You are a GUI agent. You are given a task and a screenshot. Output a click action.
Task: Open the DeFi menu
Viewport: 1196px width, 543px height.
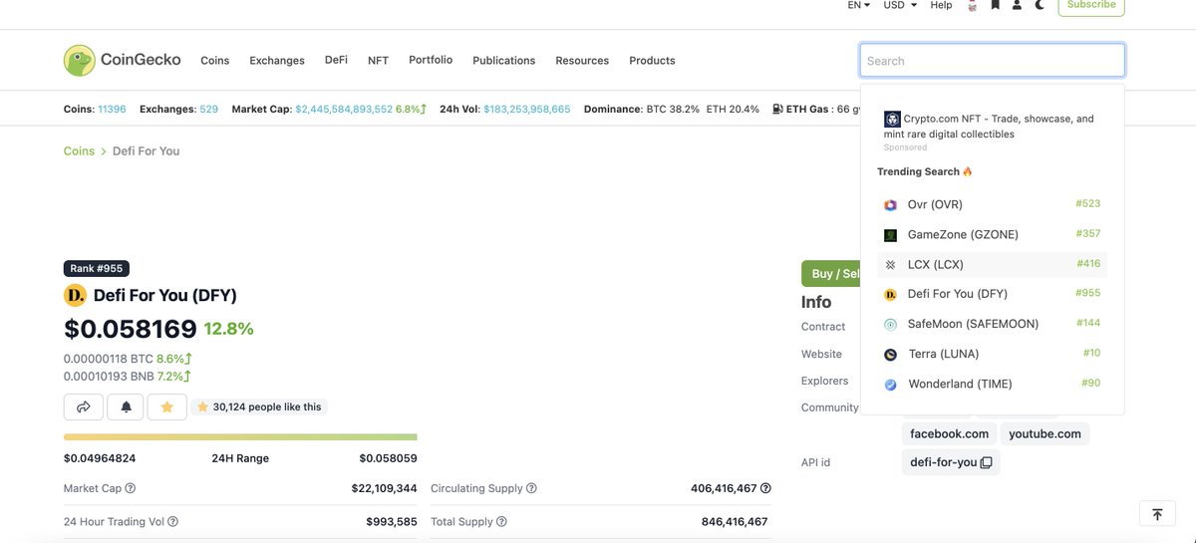(336, 60)
